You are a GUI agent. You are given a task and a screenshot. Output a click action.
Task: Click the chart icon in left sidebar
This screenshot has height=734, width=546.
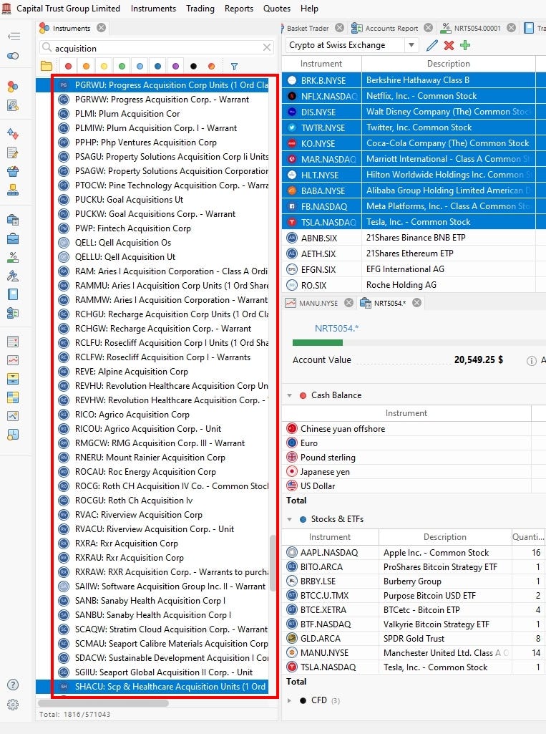(x=13, y=360)
